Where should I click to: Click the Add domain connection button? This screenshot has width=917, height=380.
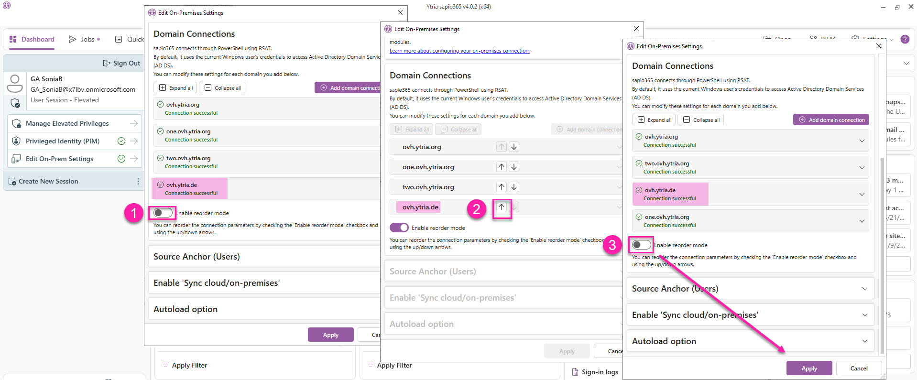coord(831,120)
